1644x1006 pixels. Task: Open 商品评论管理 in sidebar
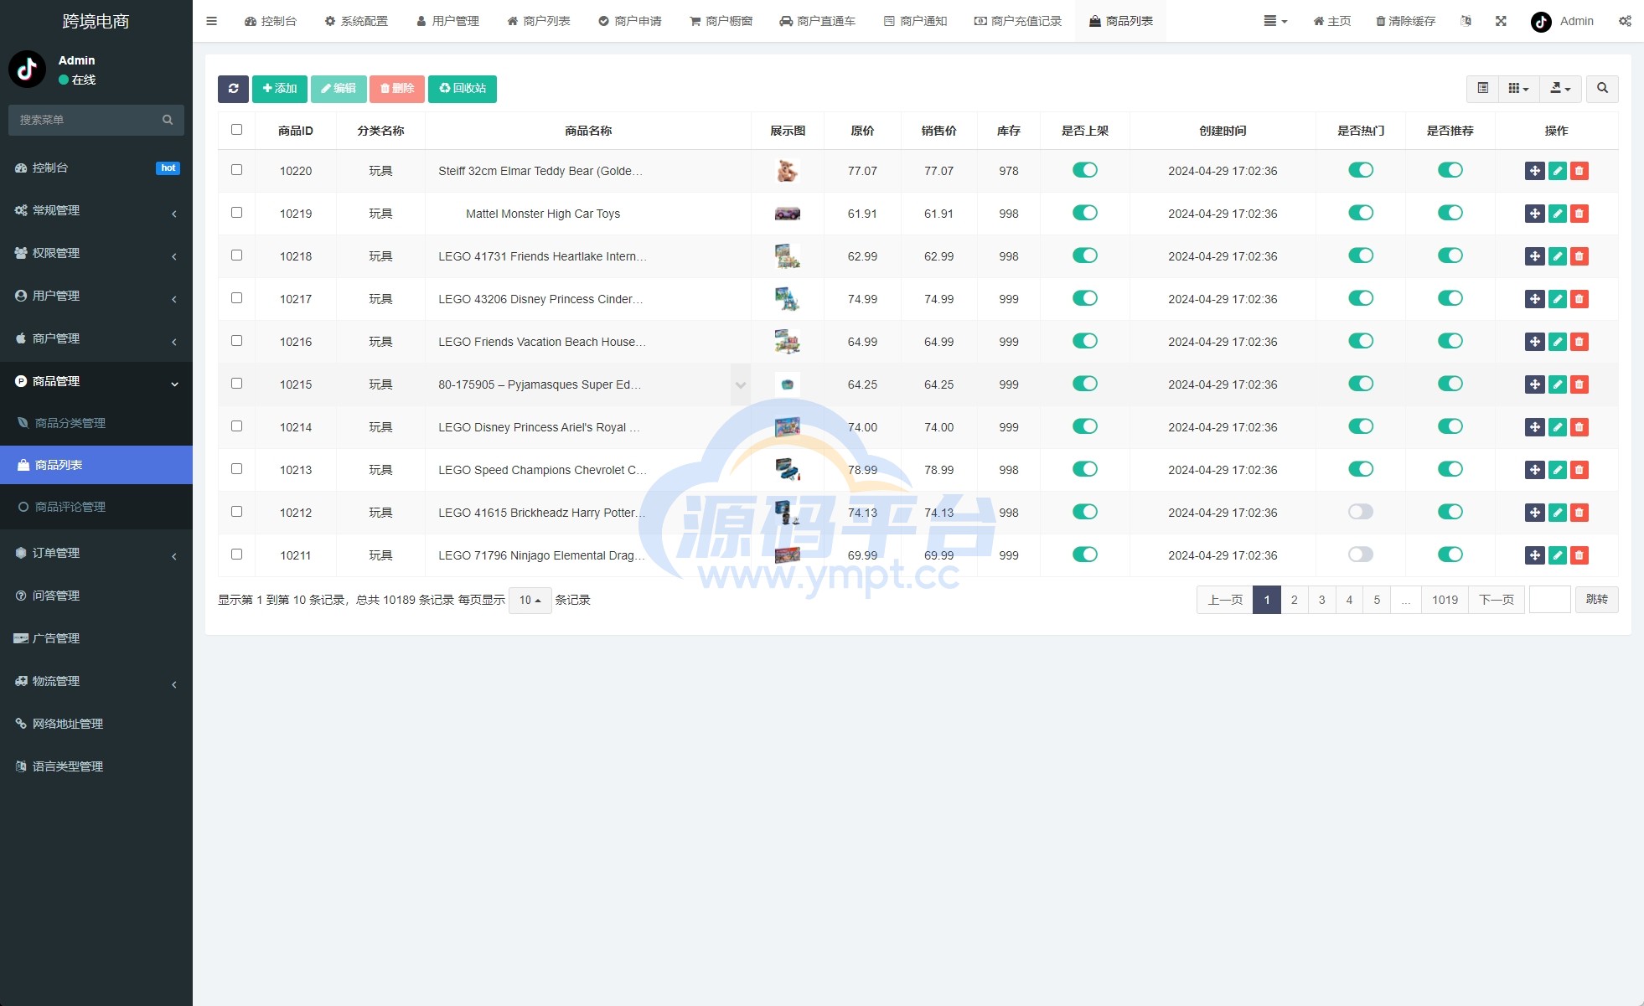[x=96, y=508]
